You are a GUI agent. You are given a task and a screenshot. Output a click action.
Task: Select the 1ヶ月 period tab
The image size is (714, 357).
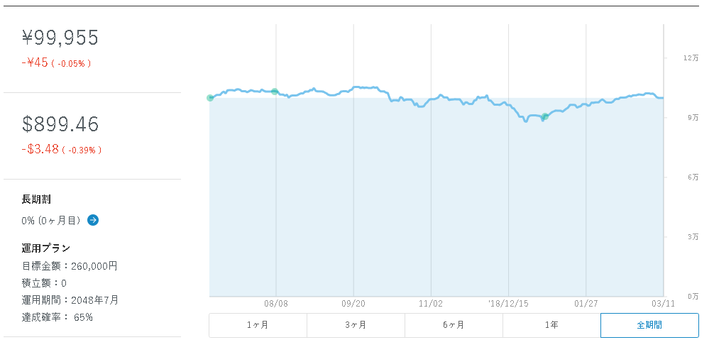pyautogui.click(x=258, y=325)
